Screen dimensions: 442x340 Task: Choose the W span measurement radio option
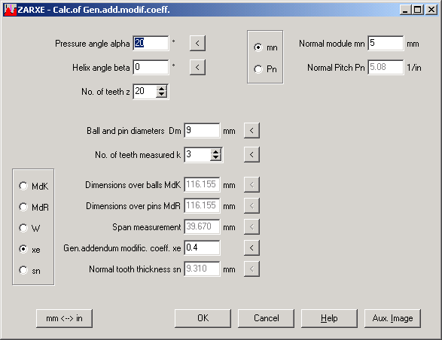(x=23, y=228)
